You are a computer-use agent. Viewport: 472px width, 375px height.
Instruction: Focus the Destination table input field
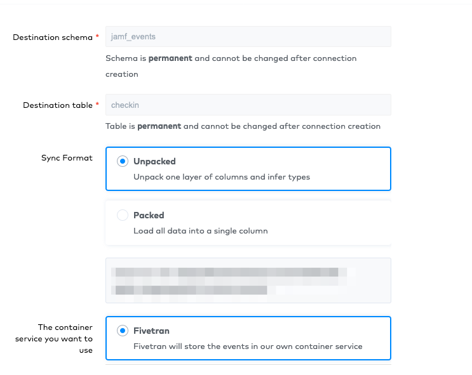point(248,105)
